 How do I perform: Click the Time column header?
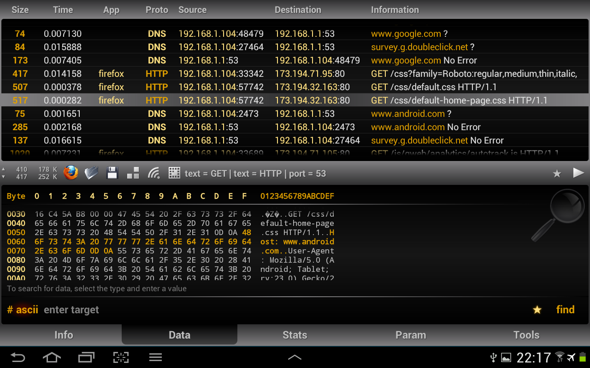63,10
